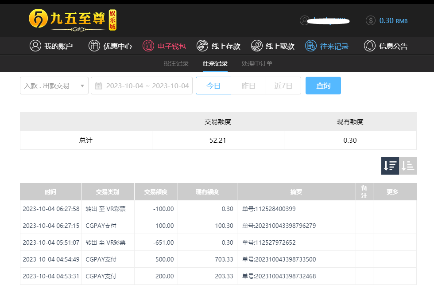Select the 昨日 date button

pos(248,86)
